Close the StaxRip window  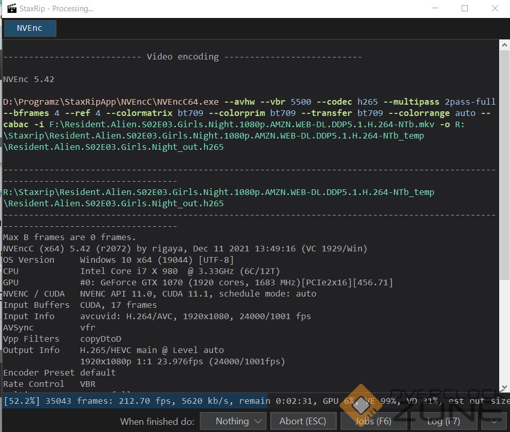click(495, 8)
